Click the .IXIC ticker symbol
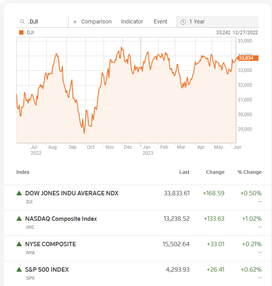 point(30,227)
